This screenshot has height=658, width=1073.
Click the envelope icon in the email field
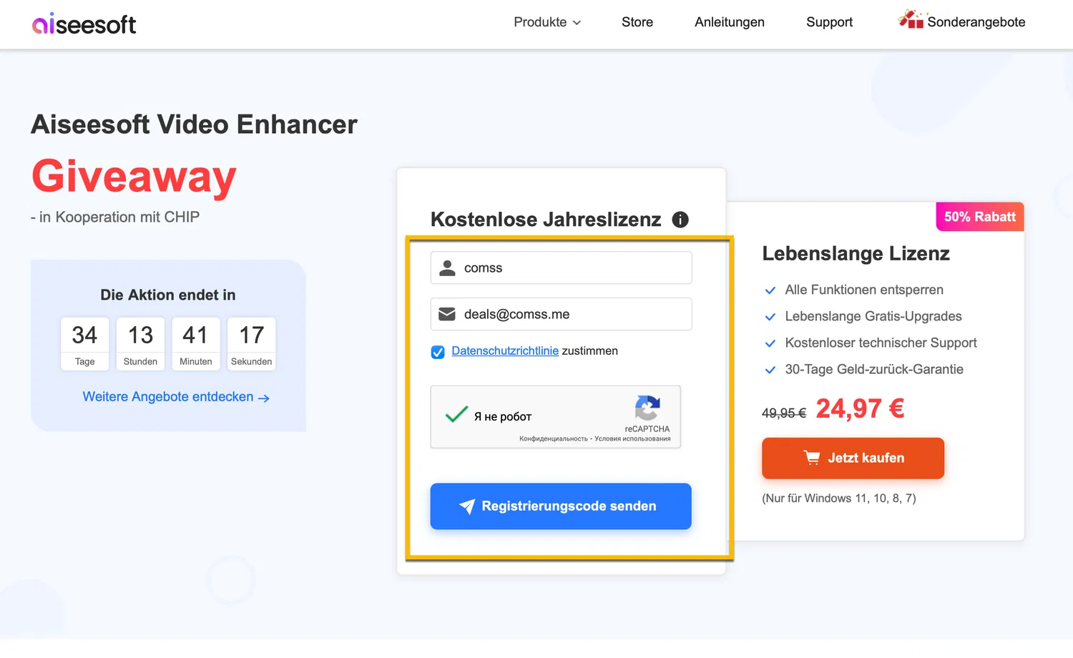click(447, 314)
